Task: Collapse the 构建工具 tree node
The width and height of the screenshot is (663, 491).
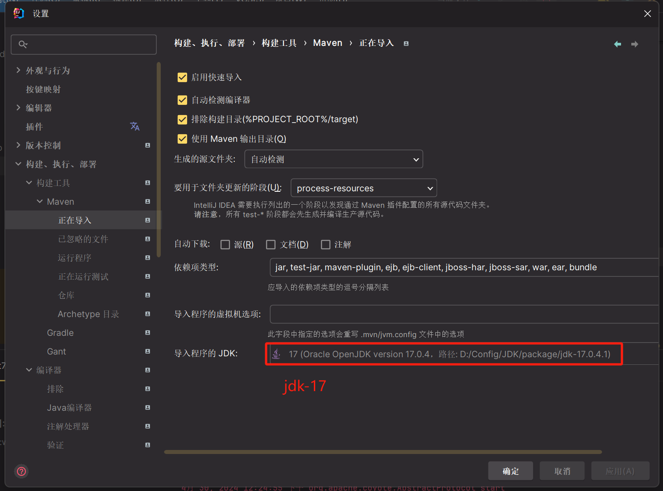Action: 29,182
